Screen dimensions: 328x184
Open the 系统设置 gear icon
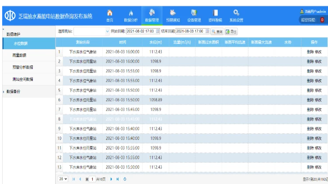pos(236,13)
